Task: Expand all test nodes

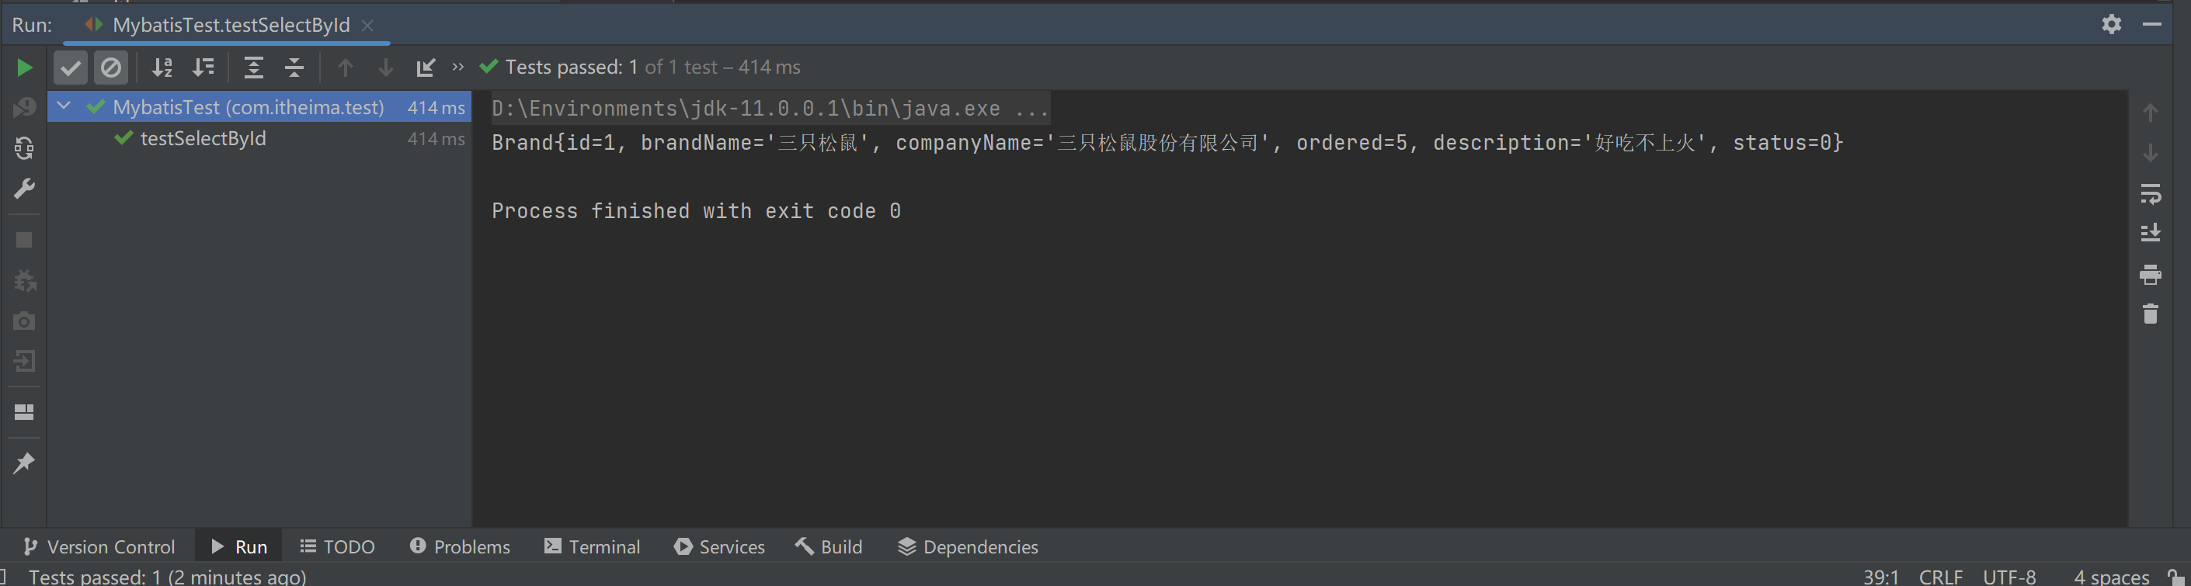Action: (x=253, y=68)
